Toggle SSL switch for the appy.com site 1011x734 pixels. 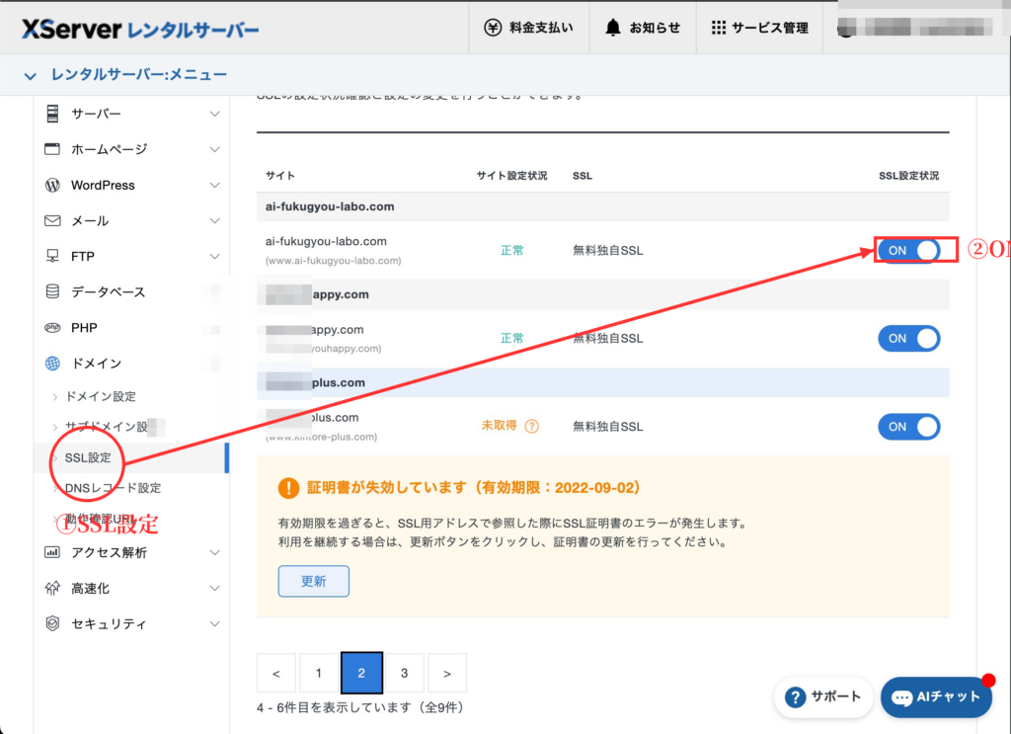tap(908, 338)
